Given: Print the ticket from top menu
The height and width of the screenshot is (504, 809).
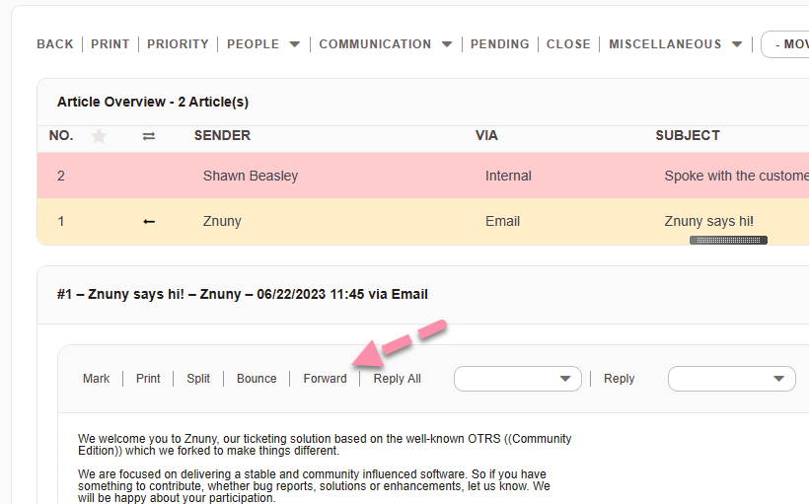Looking at the screenshot, I should pyautogui.click(x=110, y=44).
